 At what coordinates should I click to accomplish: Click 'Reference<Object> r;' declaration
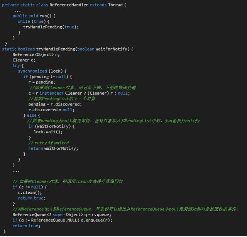pyautogui.click(x=36, y=55)
